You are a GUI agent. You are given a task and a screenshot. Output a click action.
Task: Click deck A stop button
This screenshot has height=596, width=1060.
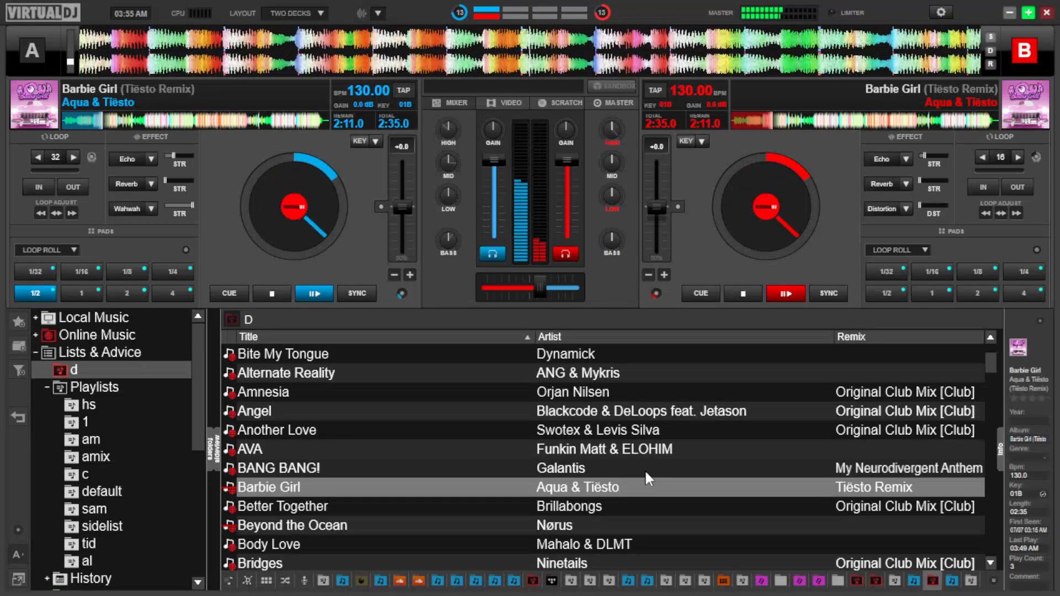pyautogui.click(x=272, y=294)
